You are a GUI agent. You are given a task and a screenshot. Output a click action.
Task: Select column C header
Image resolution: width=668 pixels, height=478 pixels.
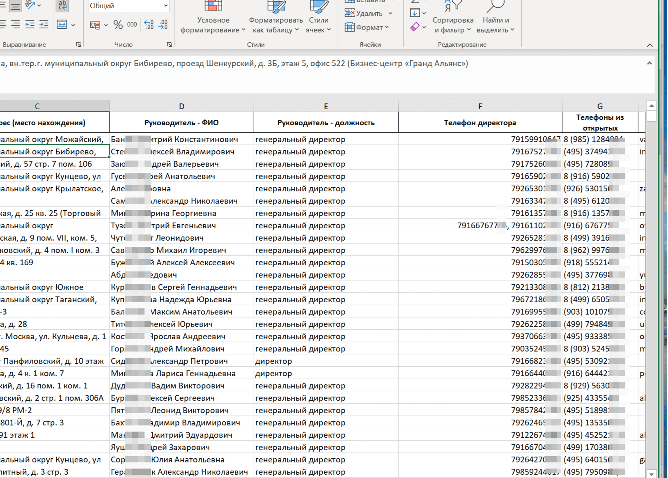54,106
